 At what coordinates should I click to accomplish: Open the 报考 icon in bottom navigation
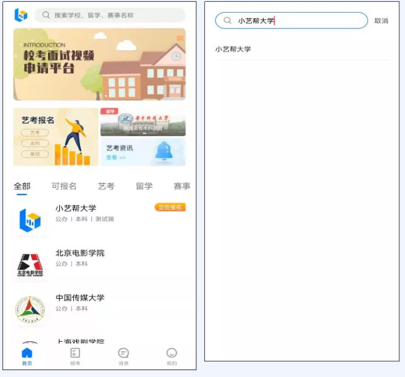pyautogui.click(x=75, y=356)
